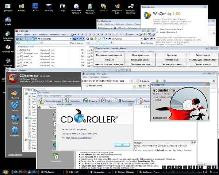
Task: Switch to CCleaner Windows tab
Action: (28, 90)
